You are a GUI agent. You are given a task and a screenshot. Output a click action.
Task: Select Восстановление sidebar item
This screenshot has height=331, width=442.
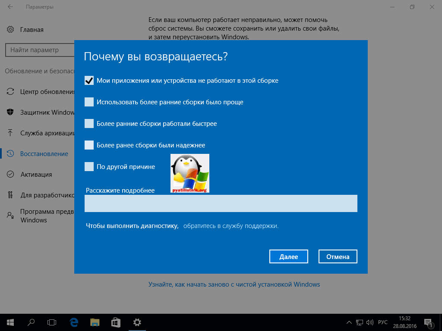37,154
